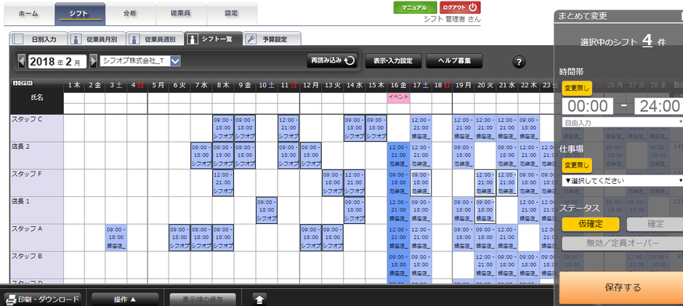The height and width of the screenshot is (306, 683).
Task: Click the スタッフ B name row
Action: coord(36,265)
